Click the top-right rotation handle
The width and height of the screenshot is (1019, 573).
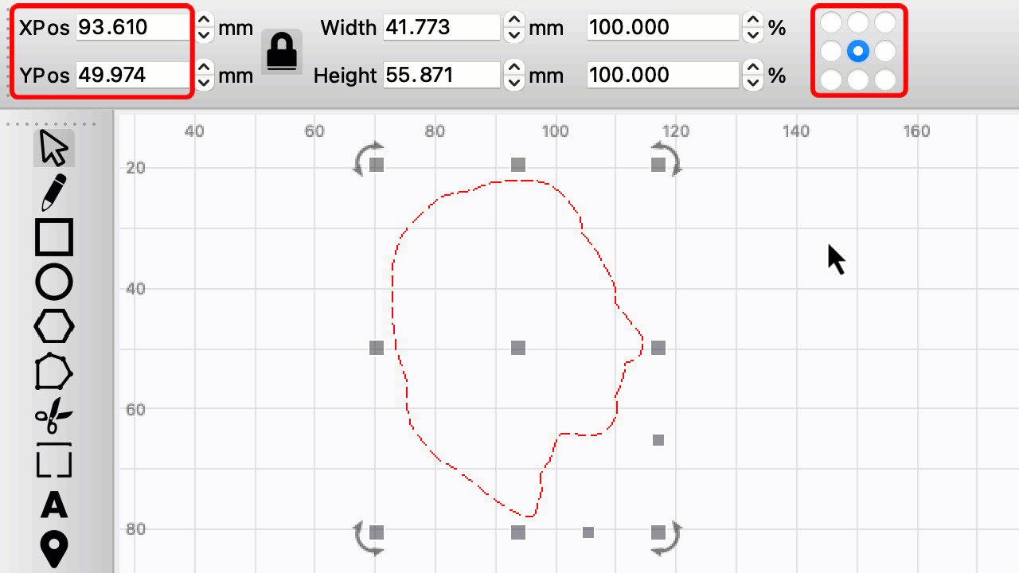[x=666, y=158]
